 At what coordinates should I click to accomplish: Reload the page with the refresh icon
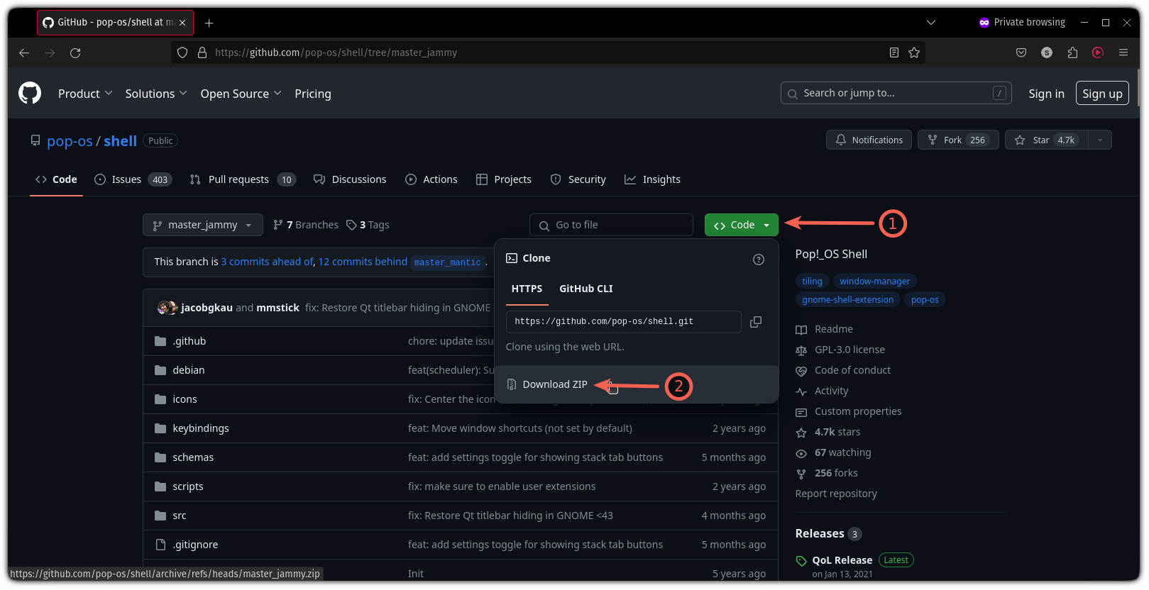click(x=75, y=52)
